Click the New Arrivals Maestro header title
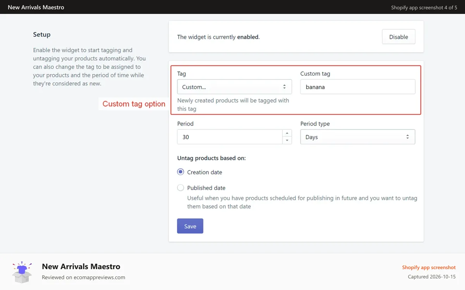The width and height of the screenshot is (465, 290). (36, 7)
